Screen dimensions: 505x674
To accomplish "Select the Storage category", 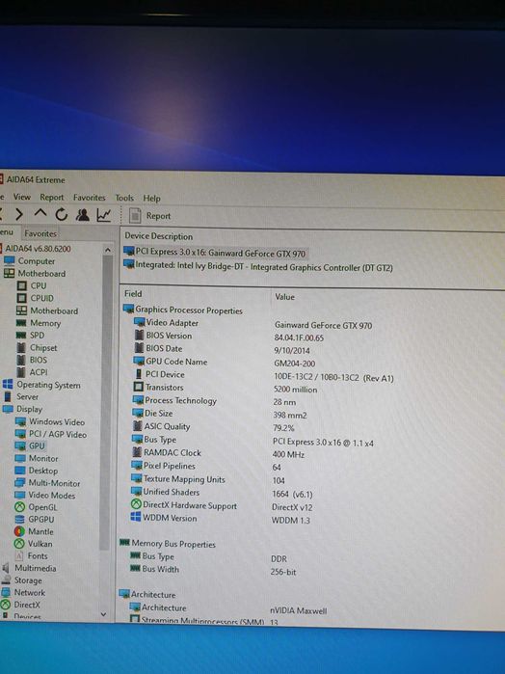I will [21, 580].
